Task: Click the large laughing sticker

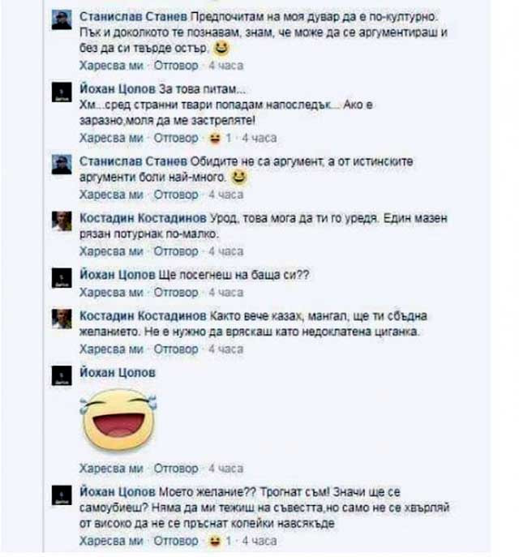Action: [x=118, y=419]
